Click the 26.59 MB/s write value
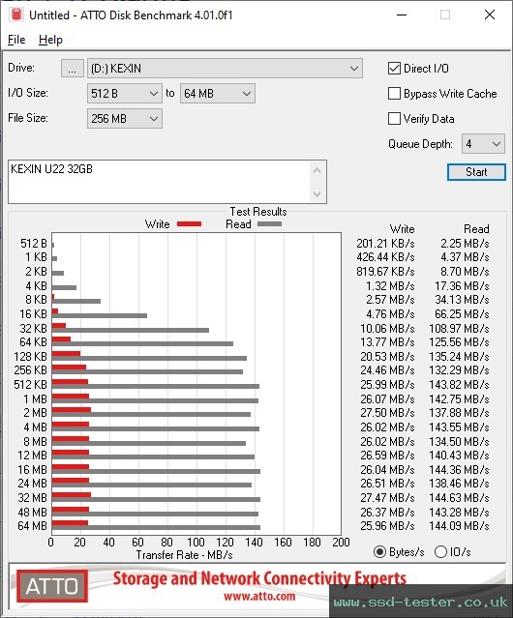The width and height of the screenshot is (513, 618). (387, 456)
